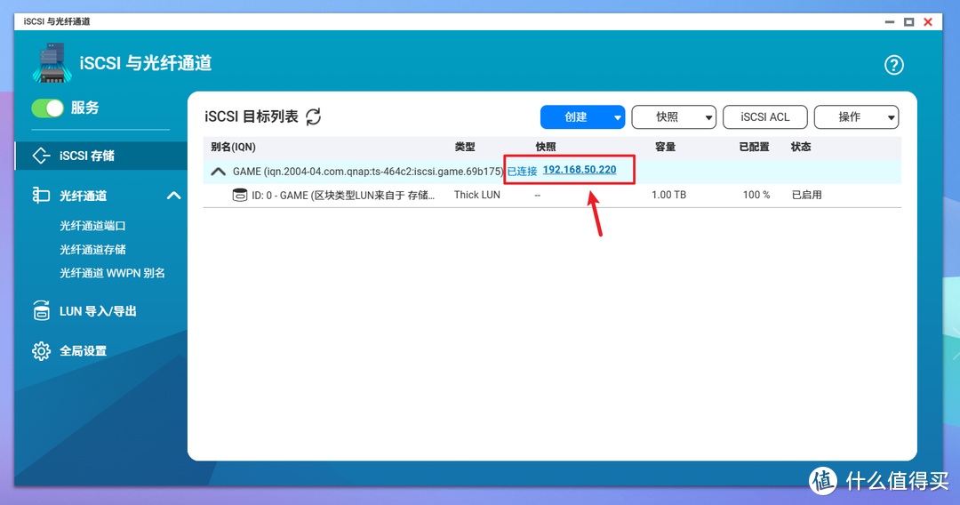The width and height of the screenshot is (960, 505).
Task: Click the 192.168.50.220 link
Action: click(x=580, y=170)
